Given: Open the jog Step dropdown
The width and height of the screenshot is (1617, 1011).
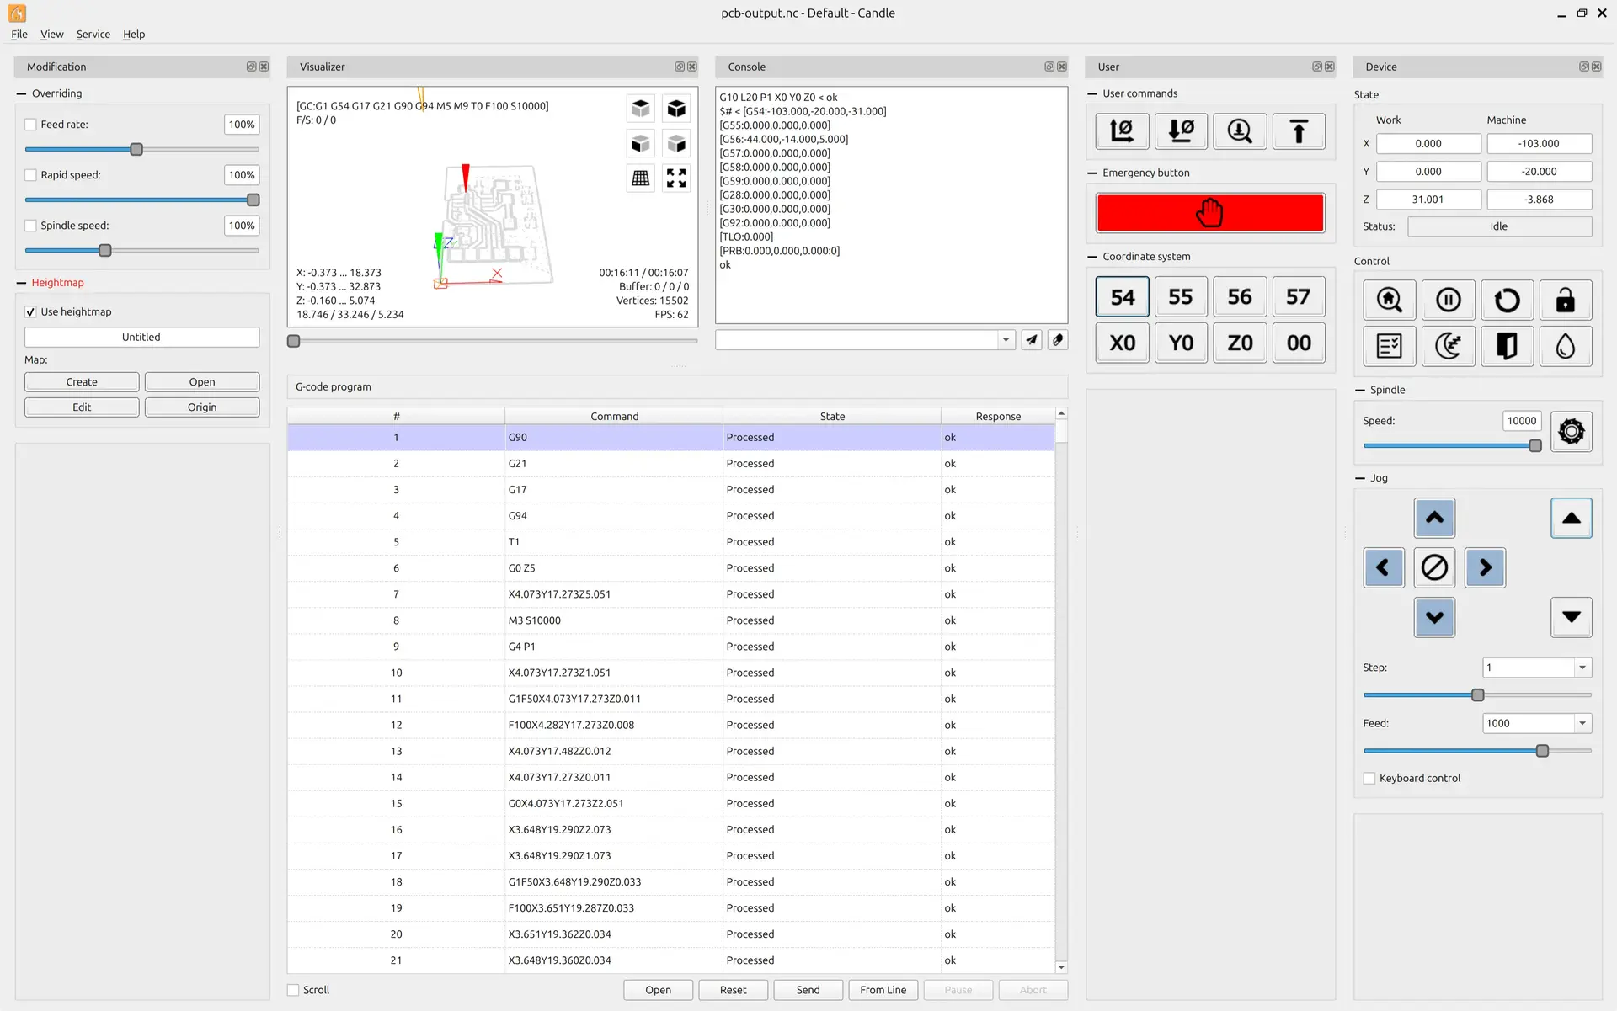Looking at the screenshot, I should [x=1582, y=668].
